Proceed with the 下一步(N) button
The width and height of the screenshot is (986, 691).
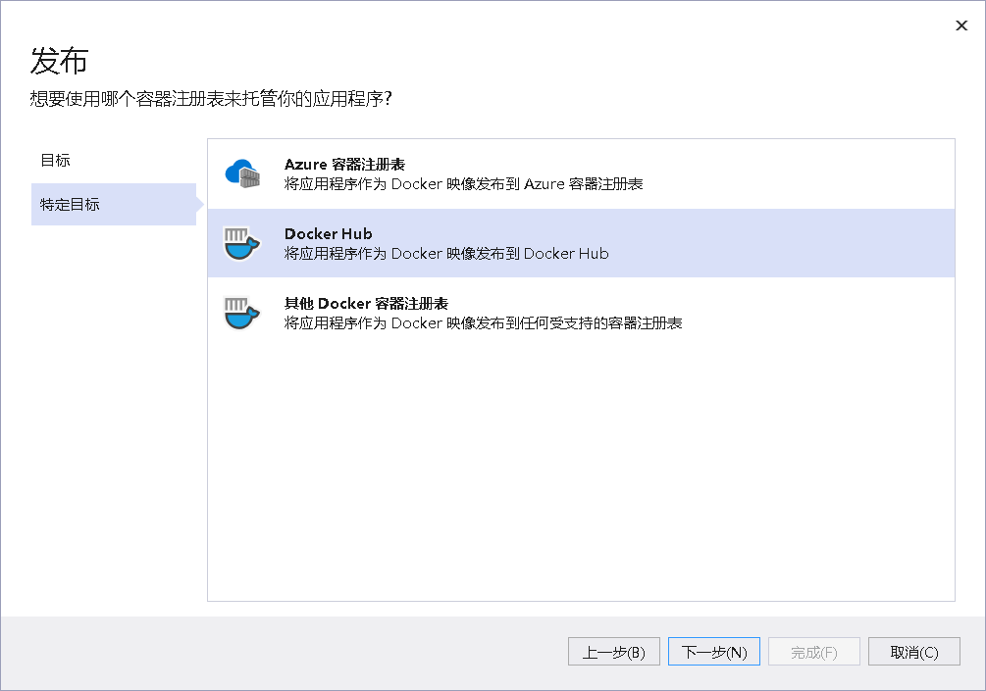pos(713,652)
